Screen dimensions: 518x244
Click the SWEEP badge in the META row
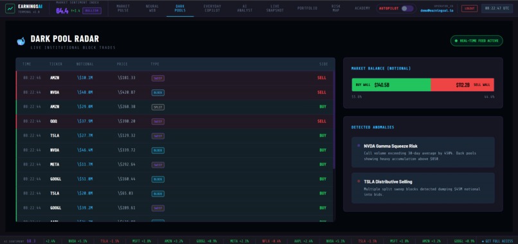[158, 165]
